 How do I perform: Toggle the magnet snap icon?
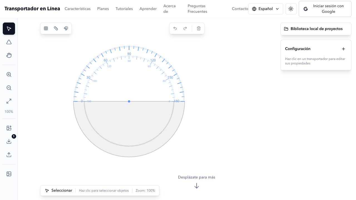click(x=66, y=28)
